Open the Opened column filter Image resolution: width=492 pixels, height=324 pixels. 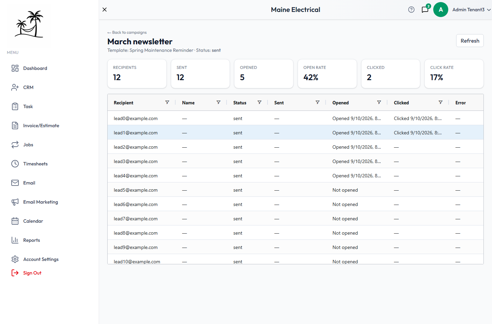379,102
